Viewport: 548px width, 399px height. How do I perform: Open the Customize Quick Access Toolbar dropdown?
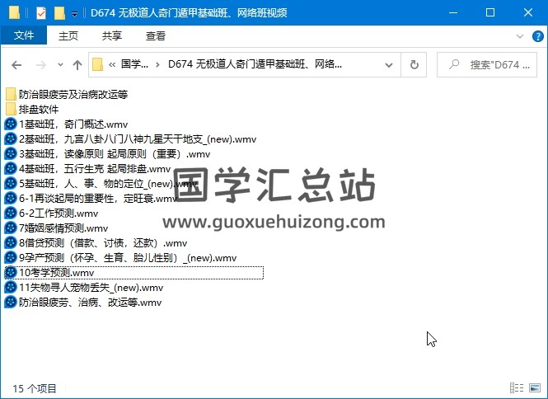pos(74,13)
